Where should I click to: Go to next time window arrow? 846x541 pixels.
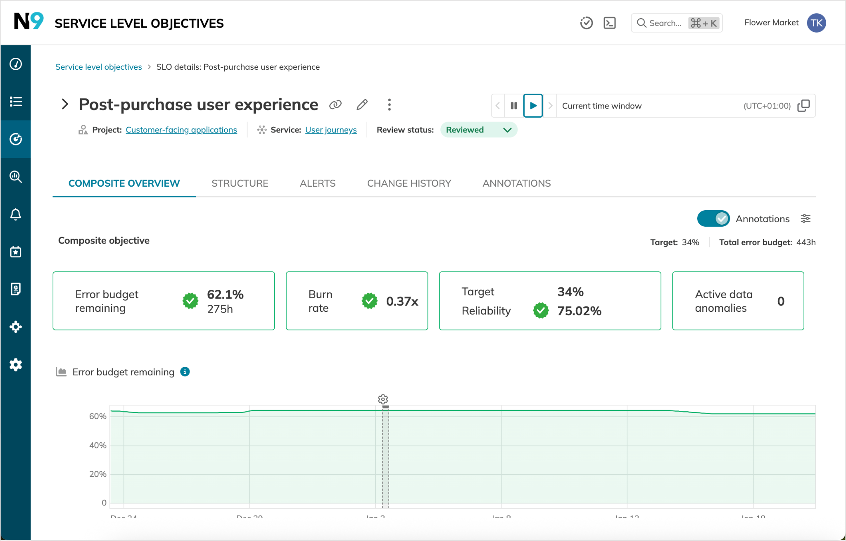[550, 106]
